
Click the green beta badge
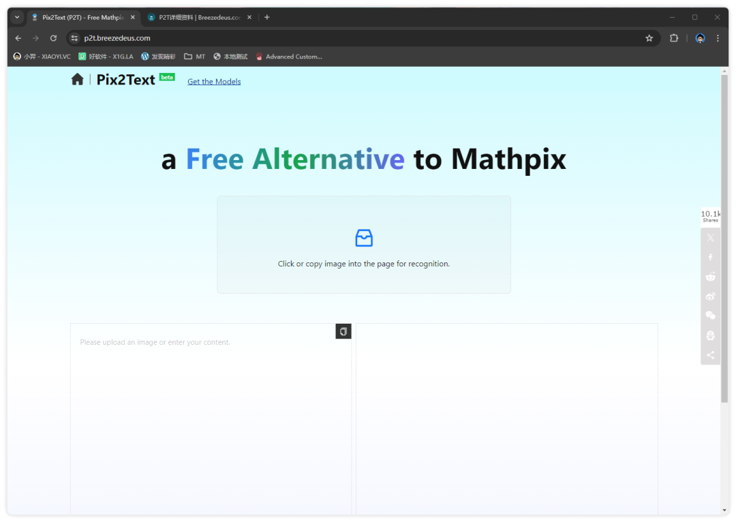[167, 77]
